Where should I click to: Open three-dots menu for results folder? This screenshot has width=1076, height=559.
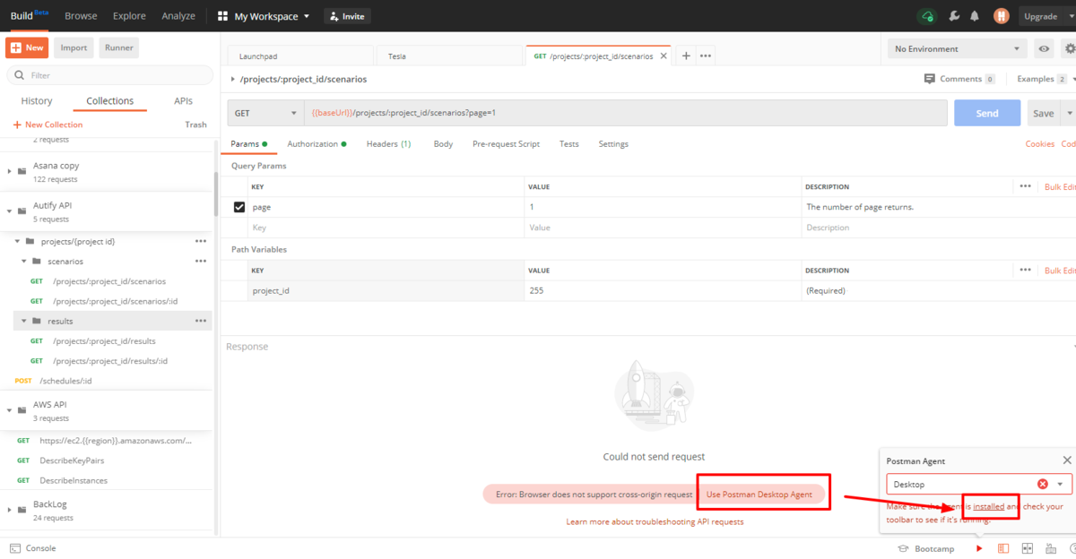[201, 321]
